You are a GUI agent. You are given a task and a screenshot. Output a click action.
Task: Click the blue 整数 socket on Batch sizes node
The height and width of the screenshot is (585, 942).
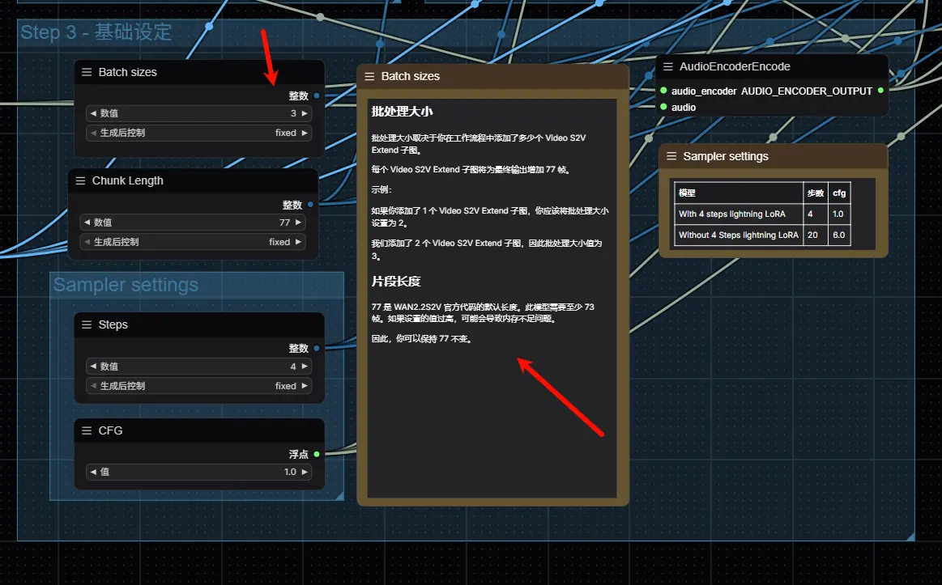coord(316,95)
